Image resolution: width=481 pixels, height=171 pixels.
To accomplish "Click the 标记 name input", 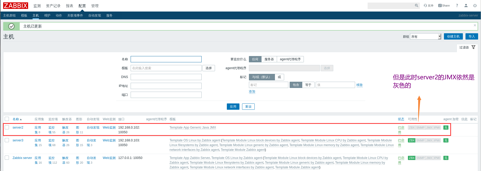I will pyautogui.click(x=269, y=85).
